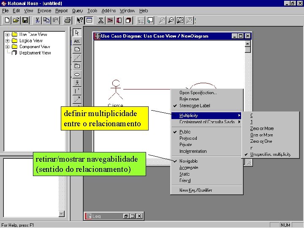Click Undo Fit in Window icon
This screenshot has height=228, width=304.
(x=190, y=20)
